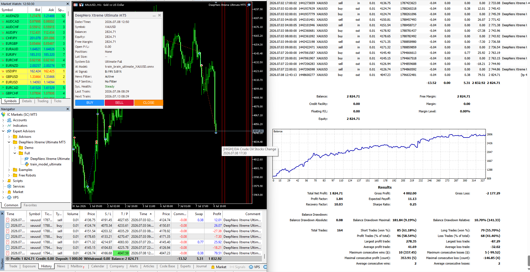Screen dimensions: 530x272
Task: Close the Toolbox panel with the X icon
Action: pyautogui.click(x=2, y=214)
